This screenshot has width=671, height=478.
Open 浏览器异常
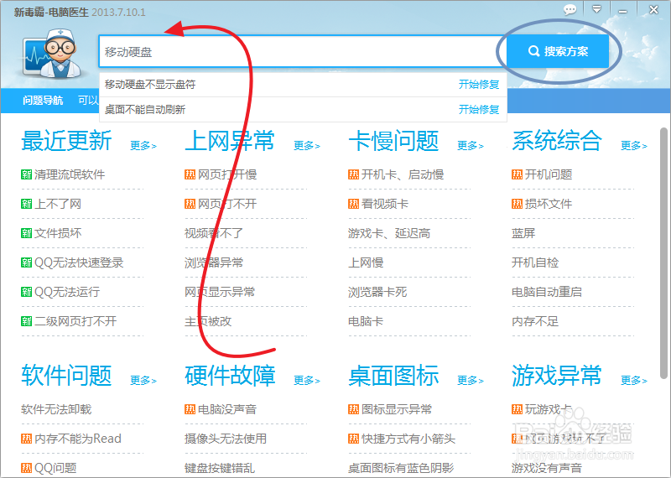point(214,262)
